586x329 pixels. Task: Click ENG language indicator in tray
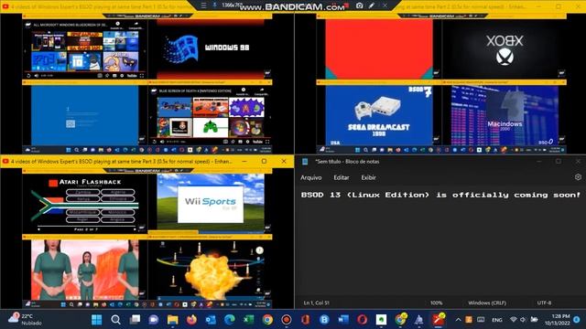click(x=496, y=320)
